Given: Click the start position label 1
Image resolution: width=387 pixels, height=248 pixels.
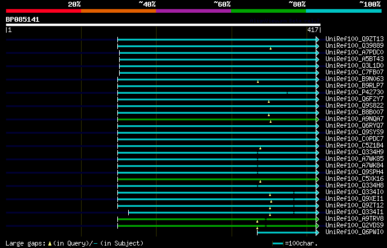Looking at the screenshot, I should coord(10,30).
